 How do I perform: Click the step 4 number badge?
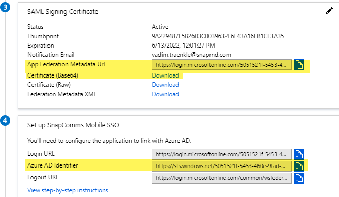pos(5,120)
